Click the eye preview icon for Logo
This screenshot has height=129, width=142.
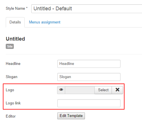click(61, 90)
